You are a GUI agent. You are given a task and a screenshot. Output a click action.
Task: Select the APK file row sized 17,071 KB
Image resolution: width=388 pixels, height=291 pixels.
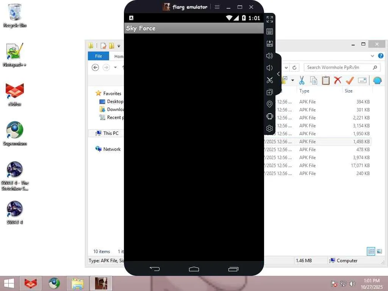tap(318, 165)
